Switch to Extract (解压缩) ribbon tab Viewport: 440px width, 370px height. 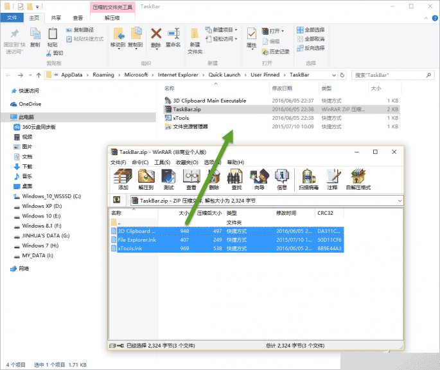(112, 18)
